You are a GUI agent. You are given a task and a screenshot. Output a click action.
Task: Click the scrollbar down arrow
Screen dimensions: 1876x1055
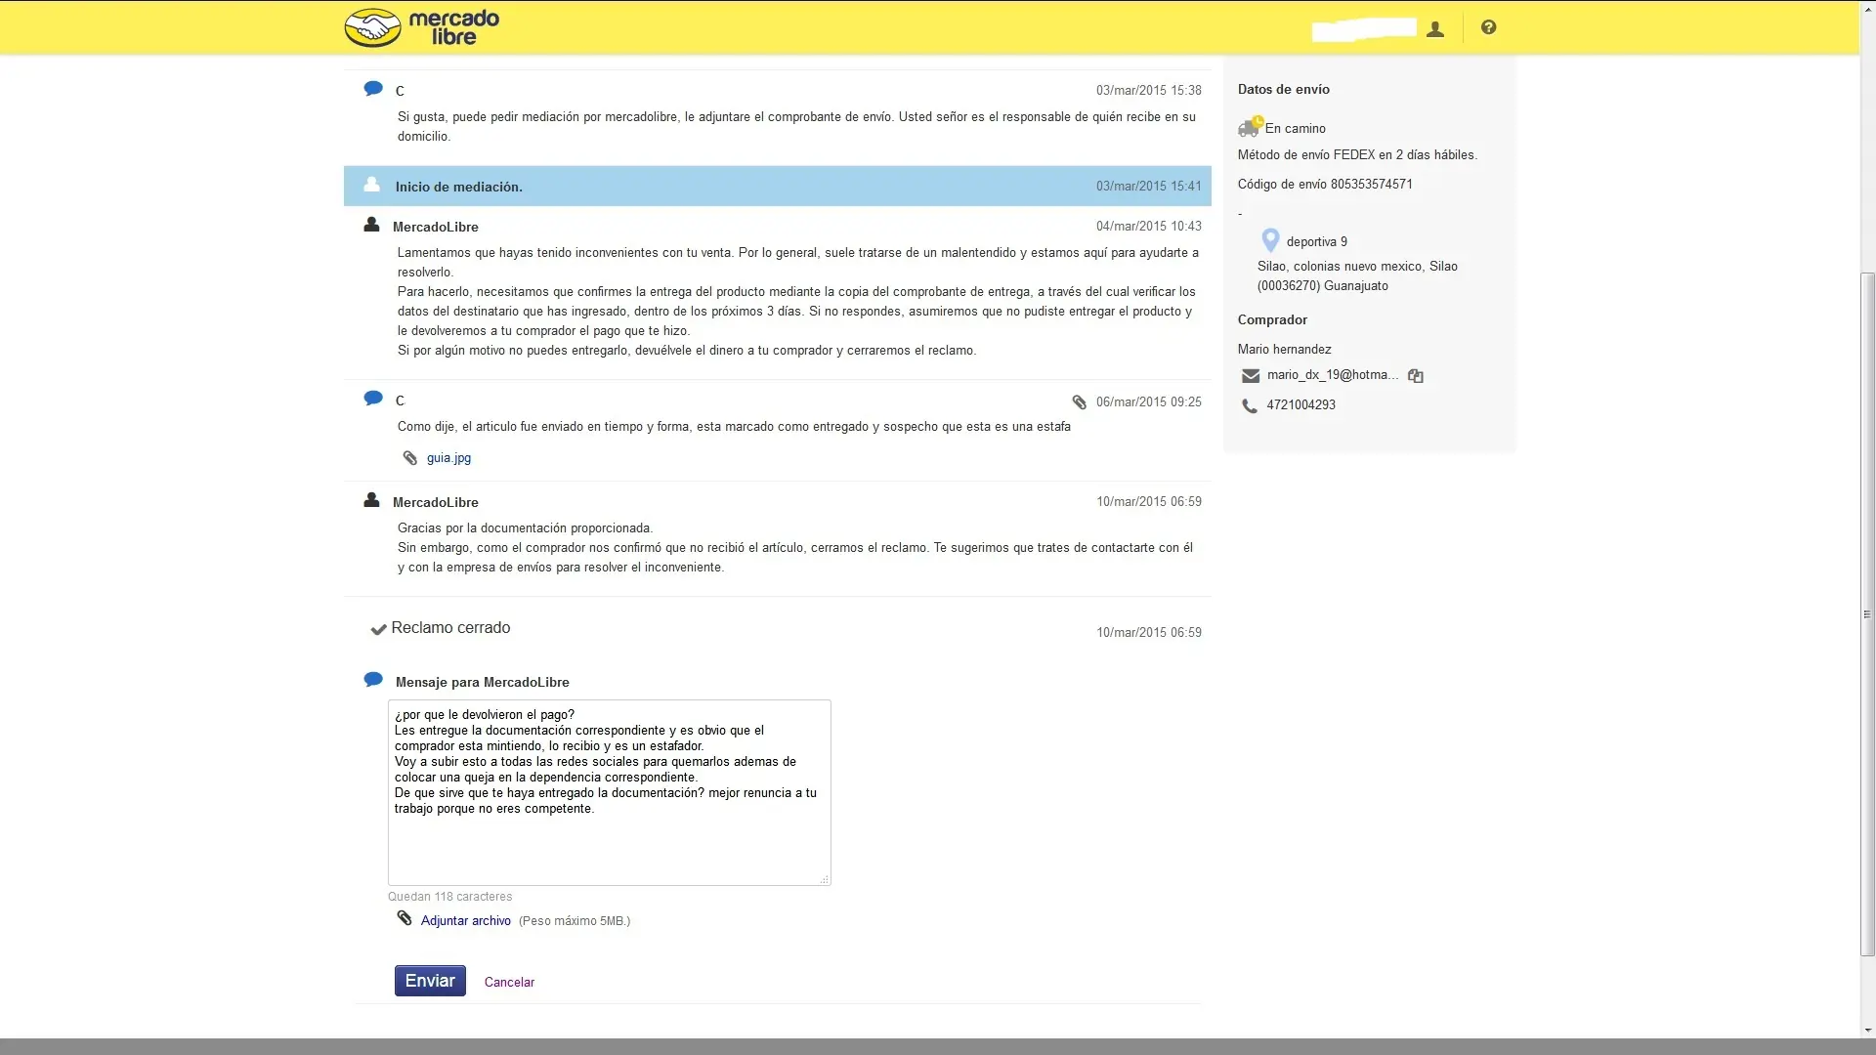point(1867,1030)
